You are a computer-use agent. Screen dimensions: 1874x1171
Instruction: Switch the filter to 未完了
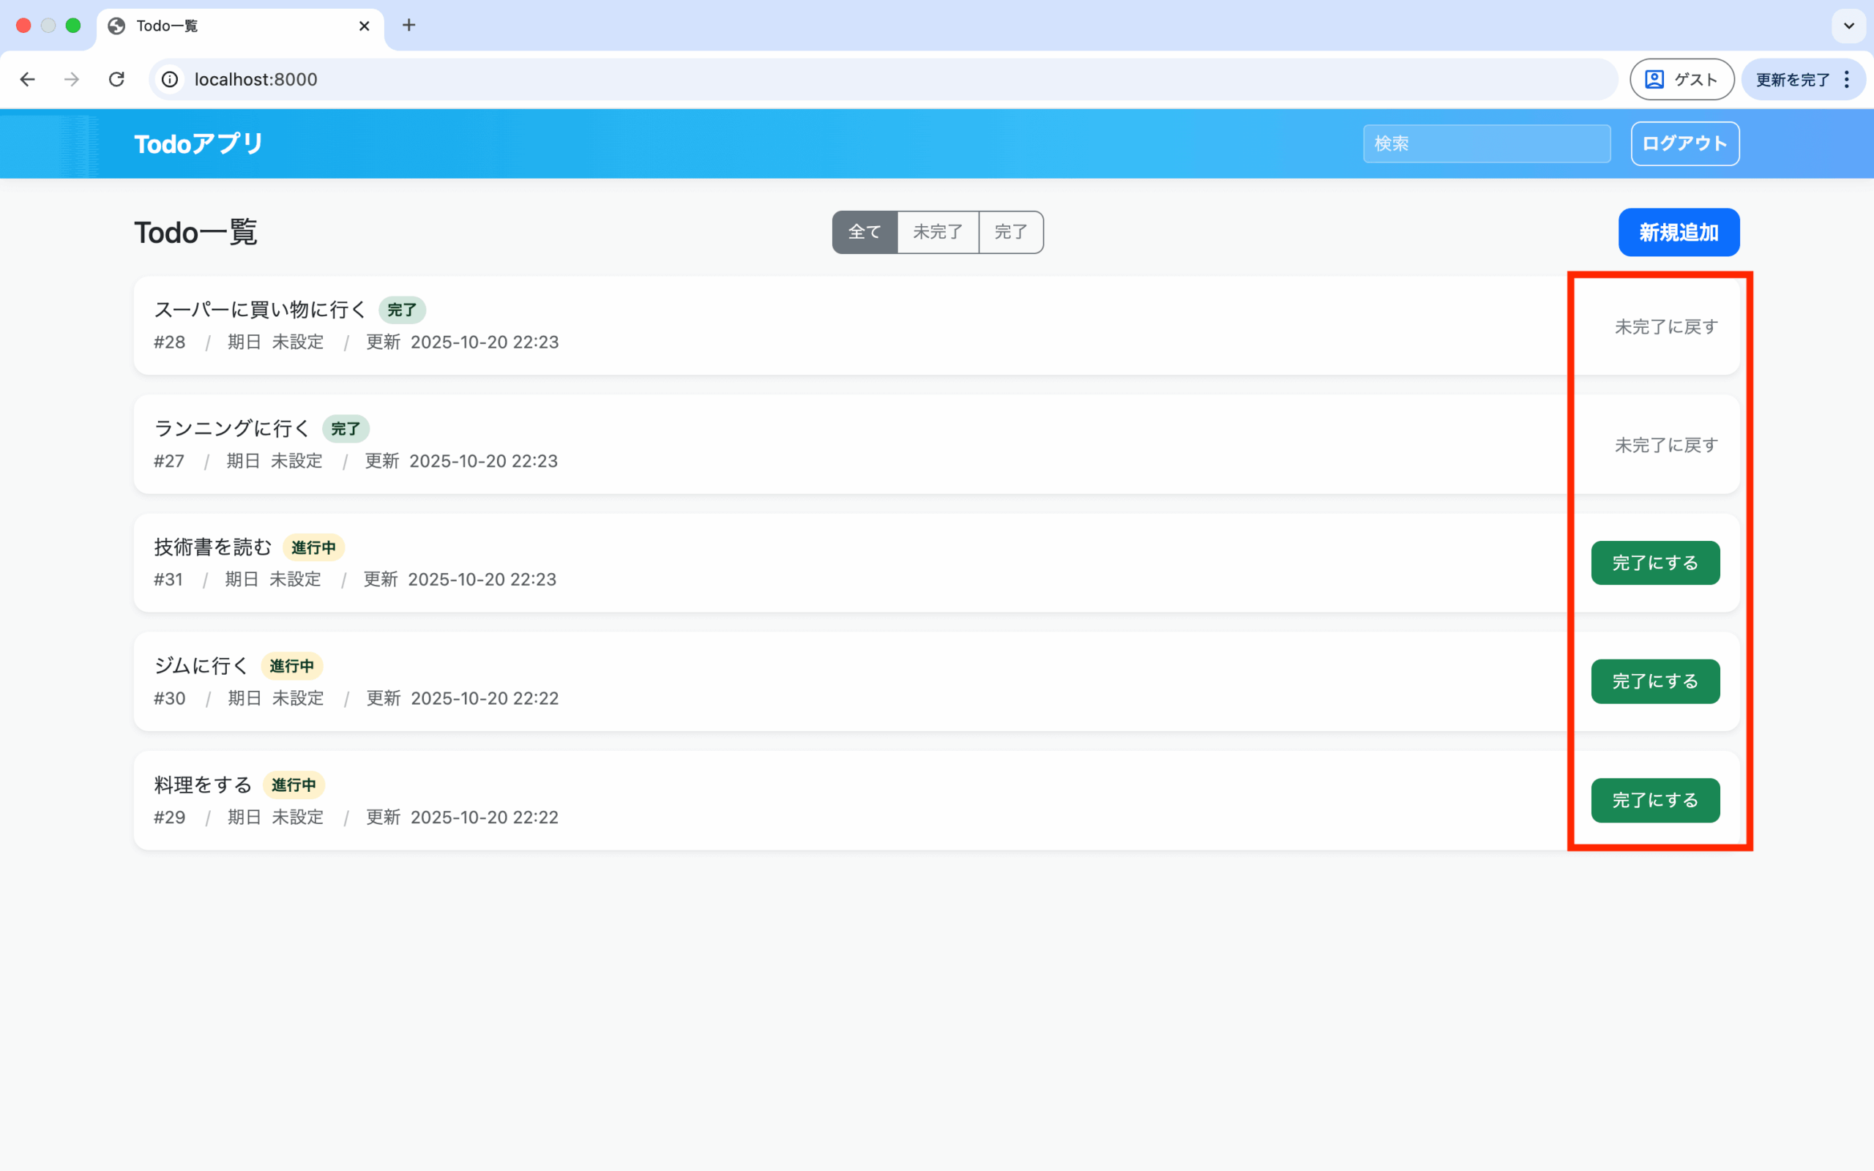click(x=937, y=231)
